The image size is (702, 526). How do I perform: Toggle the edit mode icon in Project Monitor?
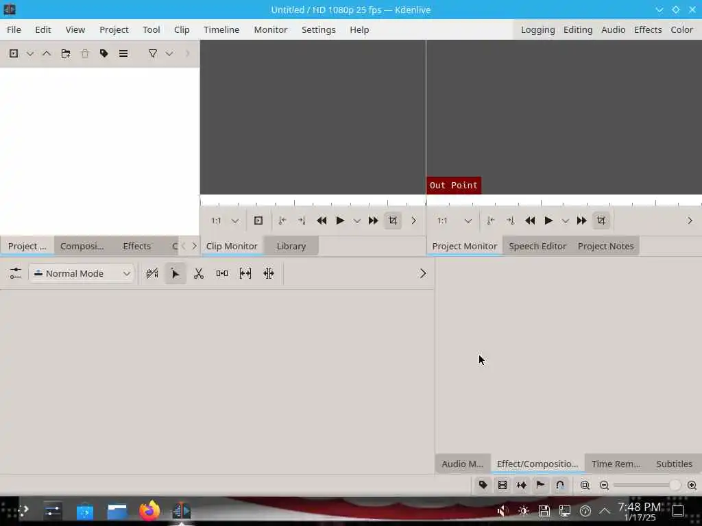pos(601,221)
